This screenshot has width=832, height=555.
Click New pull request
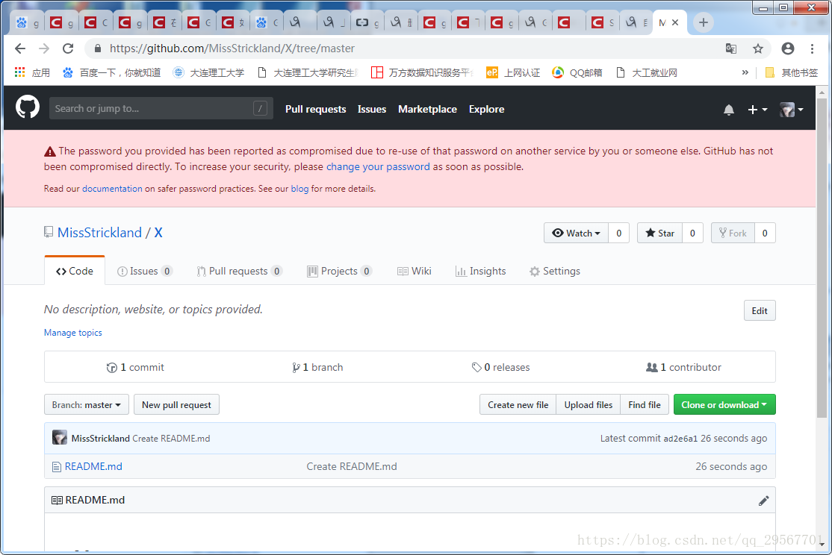[x=176, y=404]
